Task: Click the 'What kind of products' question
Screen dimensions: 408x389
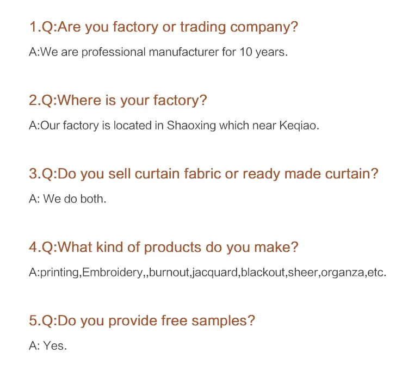Action: [164, 248]
